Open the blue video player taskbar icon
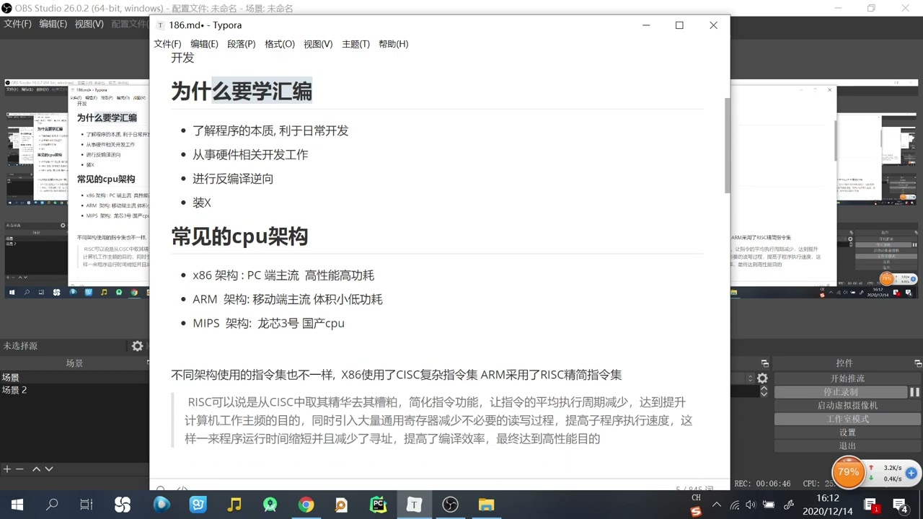Viewport: 923px width, 519px height. (161, 505)
